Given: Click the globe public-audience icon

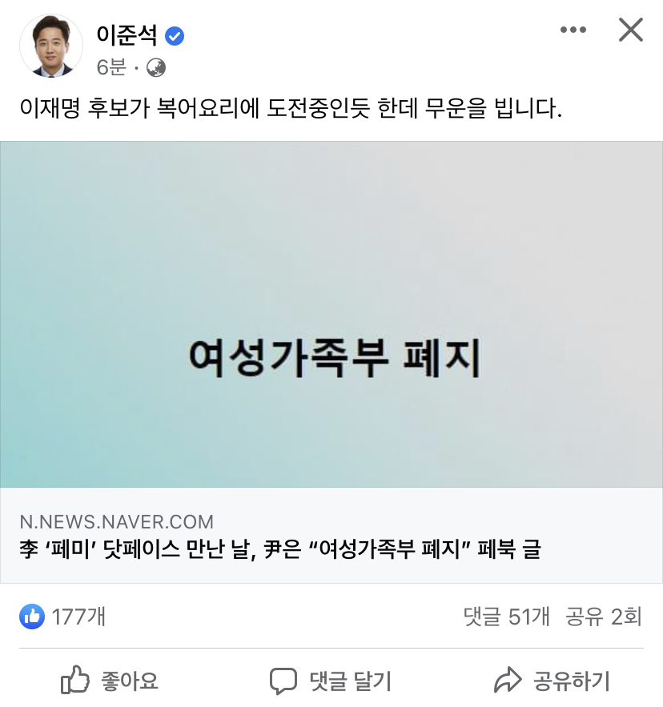Looking at the screenshot, I should pyautogui.click(x=156, y=67).
